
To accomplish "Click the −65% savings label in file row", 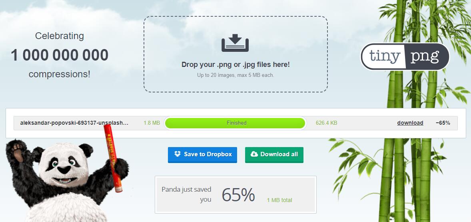I will 443,123.
